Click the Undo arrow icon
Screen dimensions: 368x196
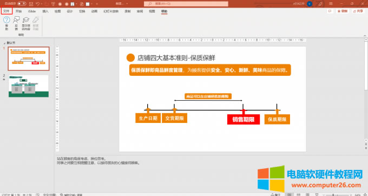tap(38, 4)
